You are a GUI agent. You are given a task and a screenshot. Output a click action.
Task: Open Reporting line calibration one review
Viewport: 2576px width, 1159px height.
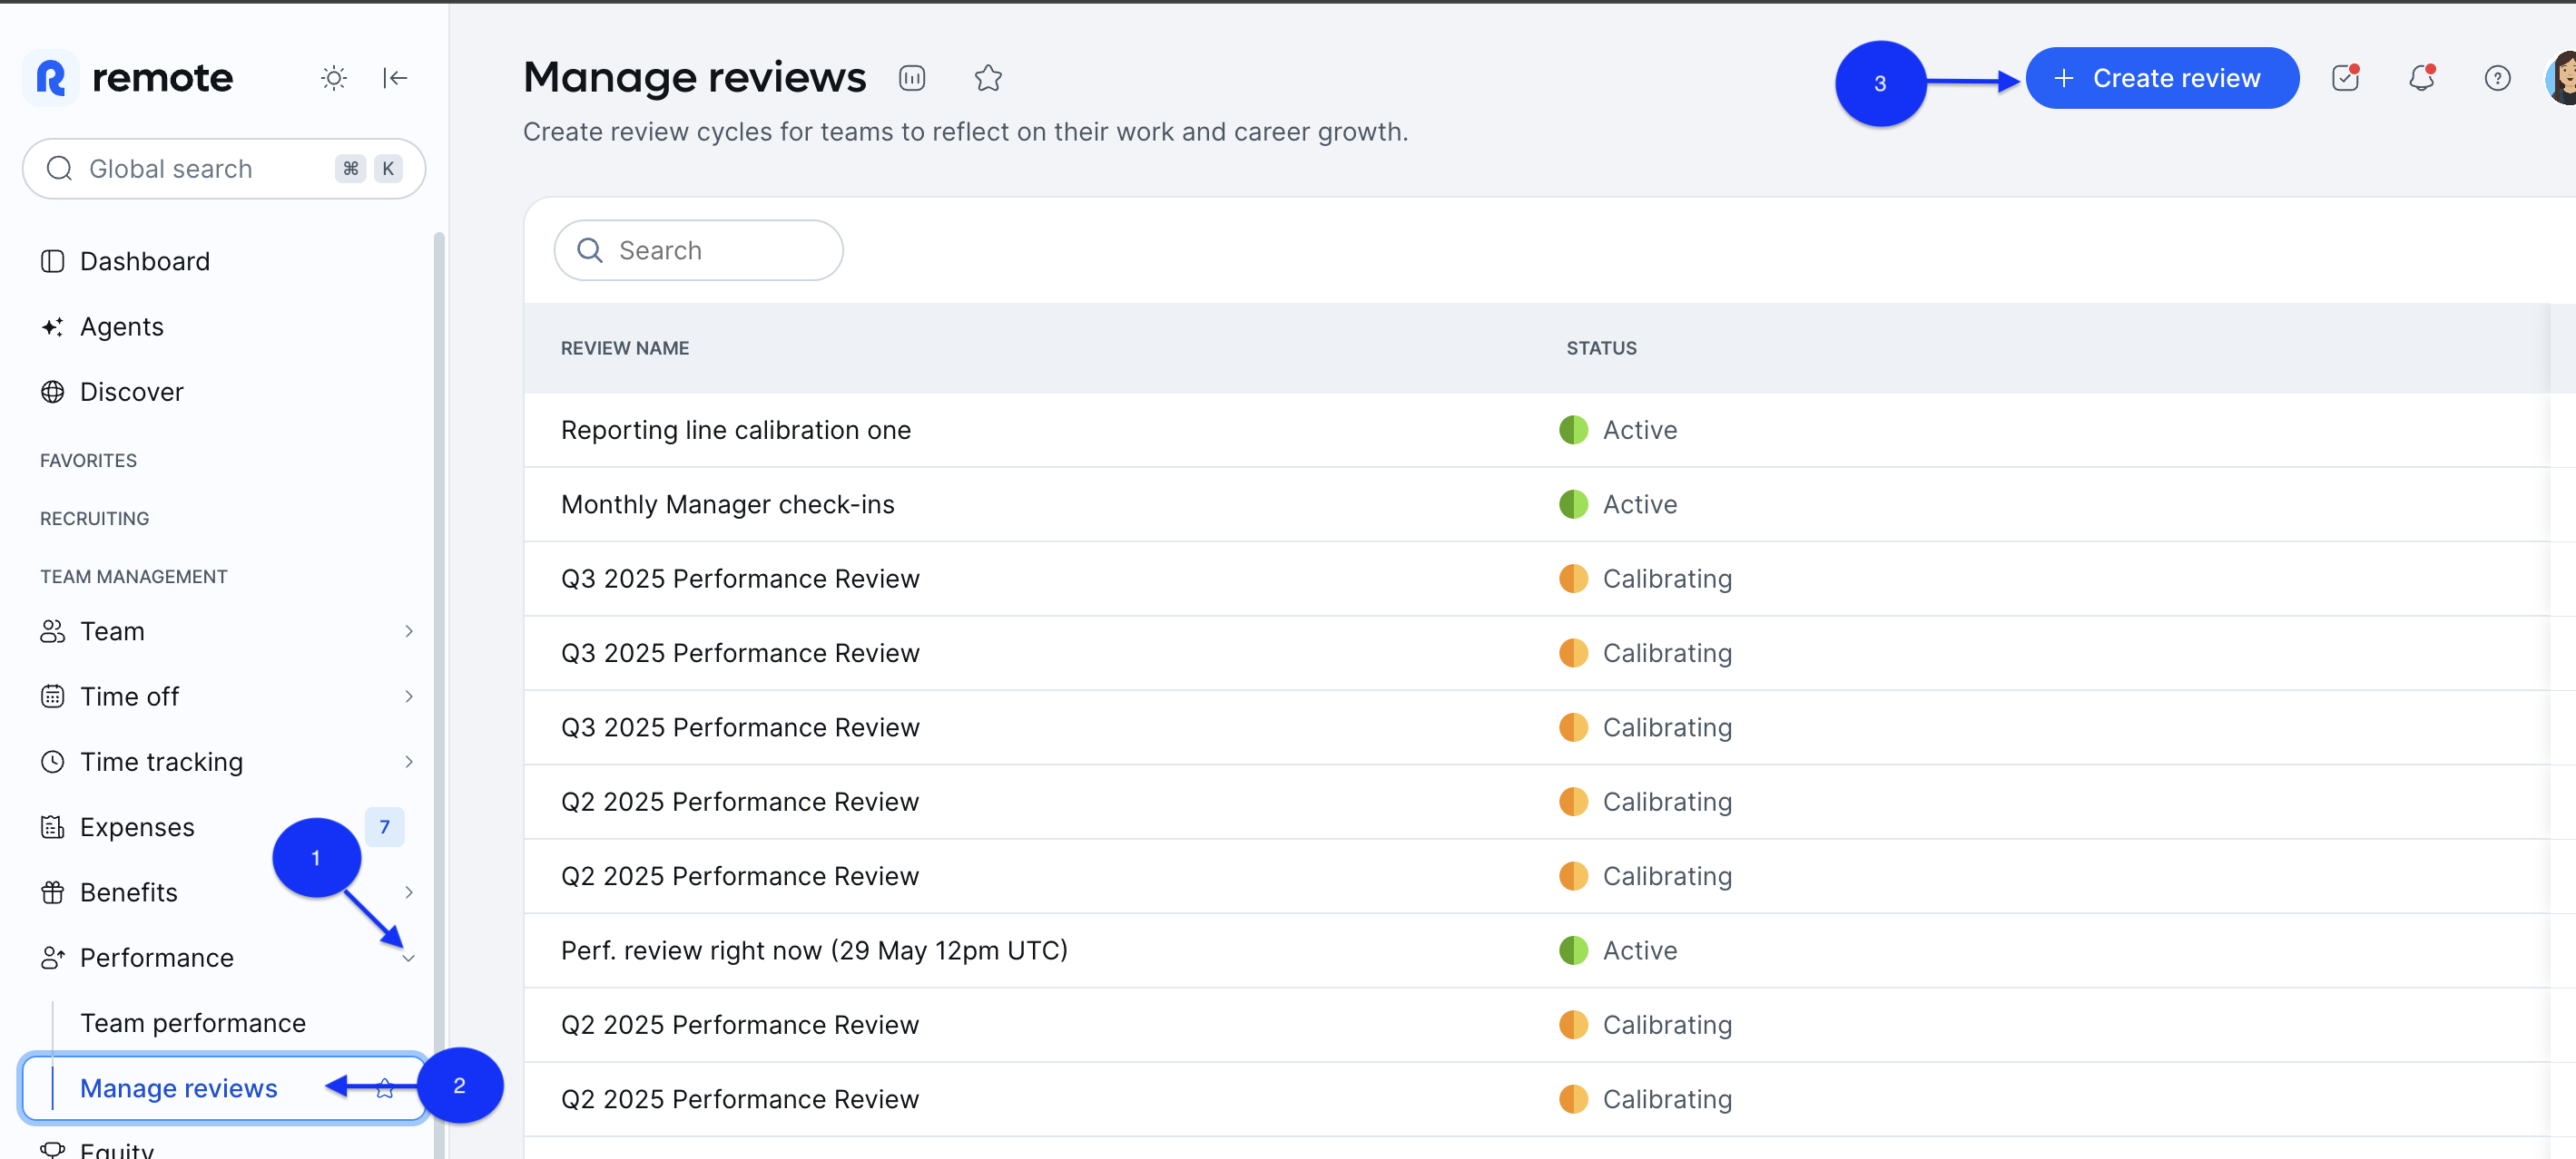pos(735,431)
